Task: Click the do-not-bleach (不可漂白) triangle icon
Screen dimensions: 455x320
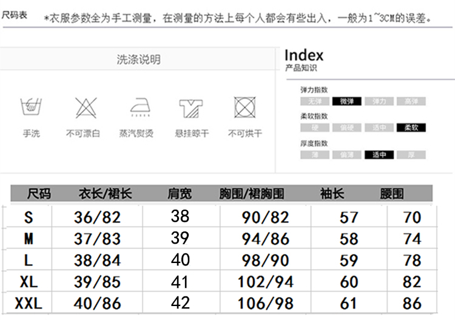Action: pyautogui.click(x=84, y=107)
